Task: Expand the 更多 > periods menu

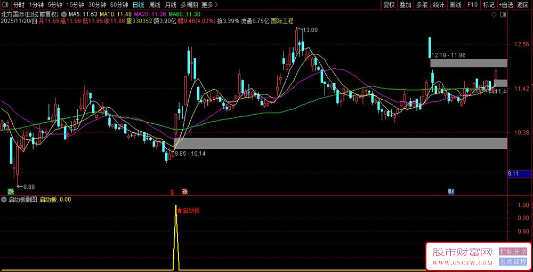Action: point(209,5)
